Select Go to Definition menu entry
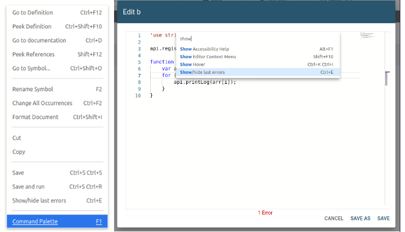Viewport: 405px width, 232px height. (57, 12)
